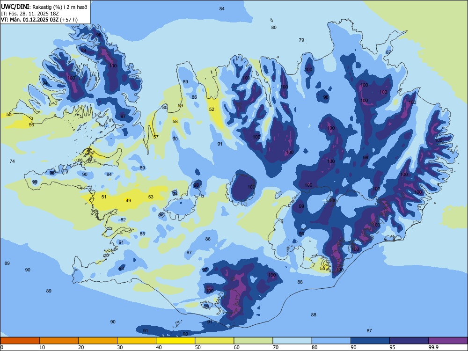Click the '10' legend tick label
The image size is (468, 351).
pyautogui.click(x=43, y=347)
